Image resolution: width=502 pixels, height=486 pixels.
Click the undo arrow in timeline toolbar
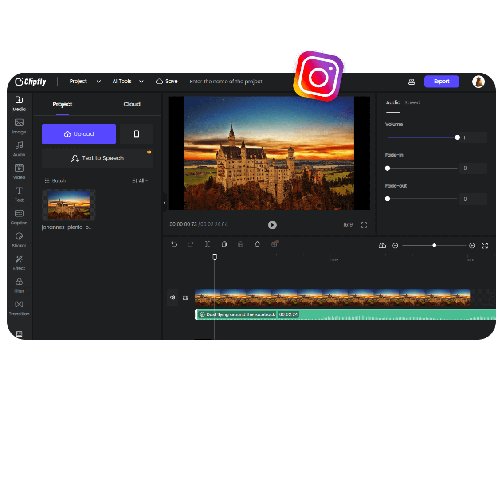(x=174, y=244)
